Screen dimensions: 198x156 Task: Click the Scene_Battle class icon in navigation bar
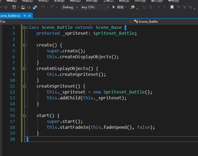[136, 21]
